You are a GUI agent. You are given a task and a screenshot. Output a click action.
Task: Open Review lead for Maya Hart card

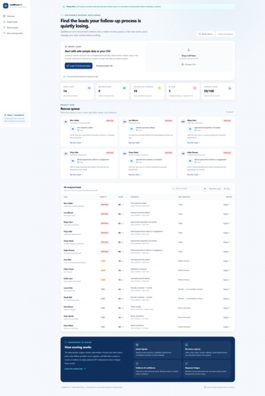[x=194, y=142]
